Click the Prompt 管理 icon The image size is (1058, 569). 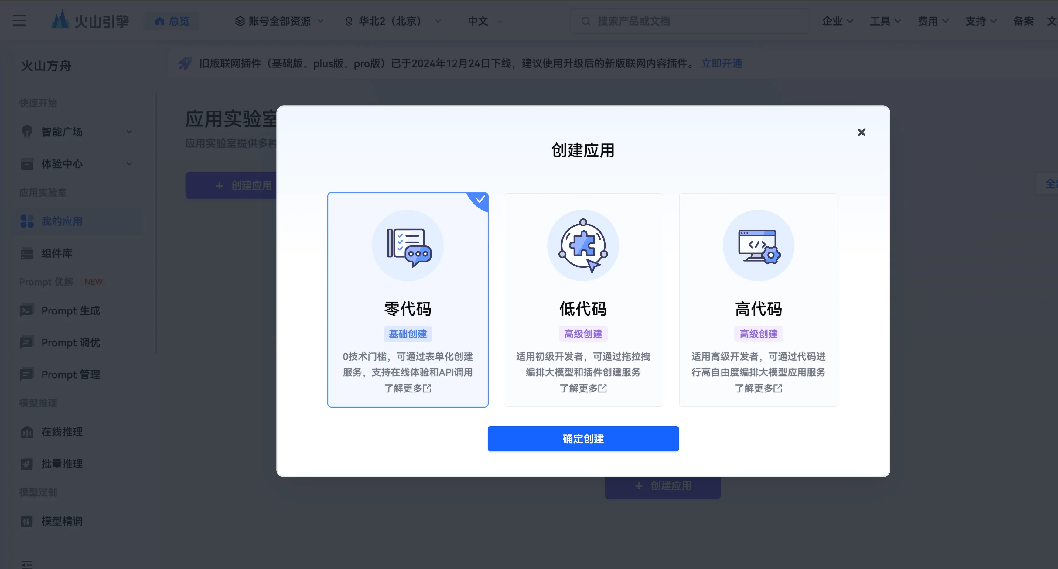[27, 374]
